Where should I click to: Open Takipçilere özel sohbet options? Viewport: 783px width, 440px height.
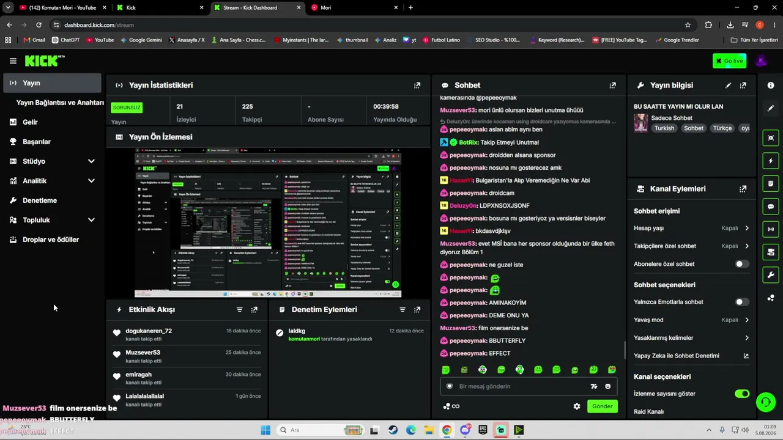(x=691, y=246)
